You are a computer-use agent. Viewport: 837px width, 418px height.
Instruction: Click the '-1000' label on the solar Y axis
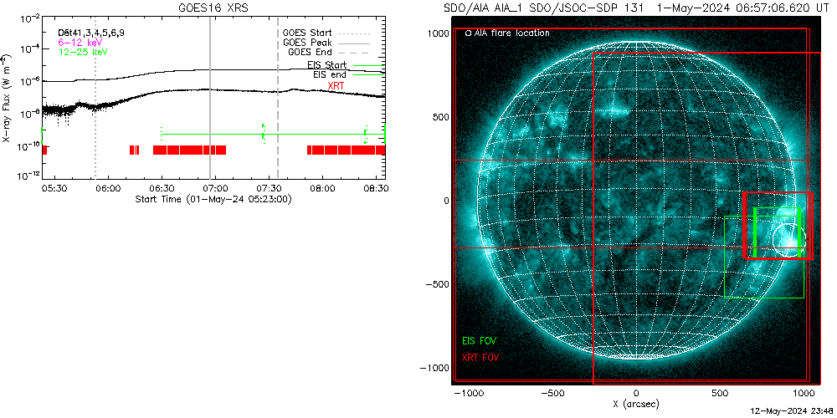[434, 368]
